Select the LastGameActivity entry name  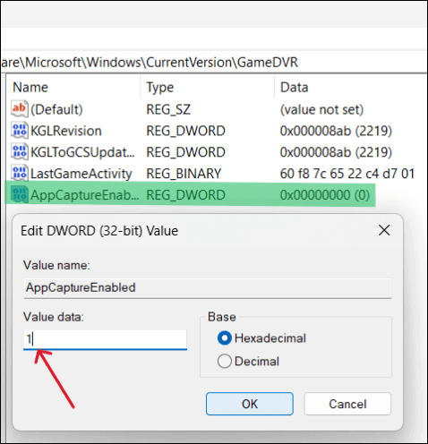pyautogui.click(x=81, y=174)
